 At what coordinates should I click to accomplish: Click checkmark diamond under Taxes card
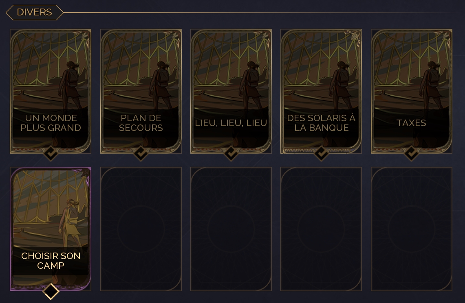pyautogui.click(x=411, y=153)
